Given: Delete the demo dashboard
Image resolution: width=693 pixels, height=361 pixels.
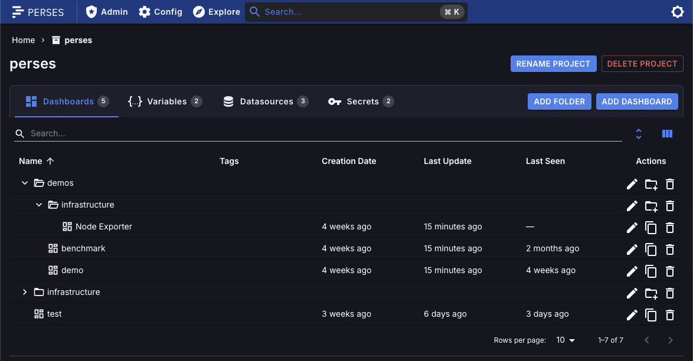Looking at the screenshot, I should [x=670, y=271].
